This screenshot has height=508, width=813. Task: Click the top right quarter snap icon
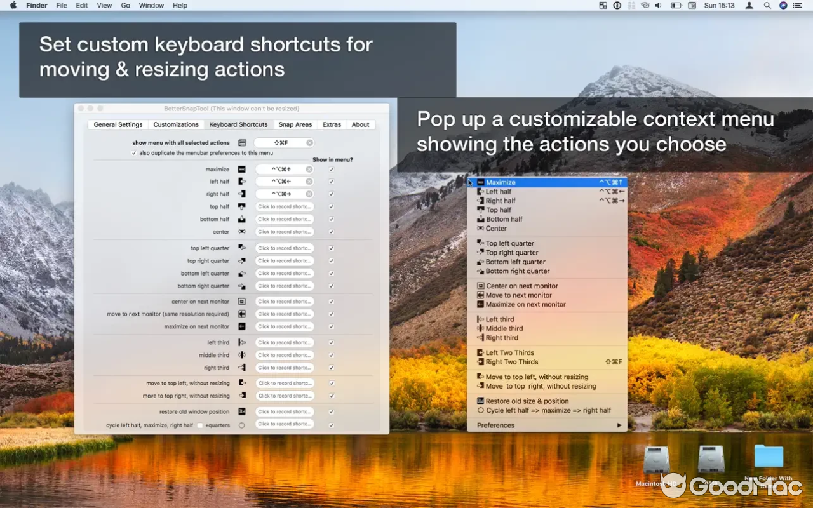pyautogui.click(x=243, y=260)
